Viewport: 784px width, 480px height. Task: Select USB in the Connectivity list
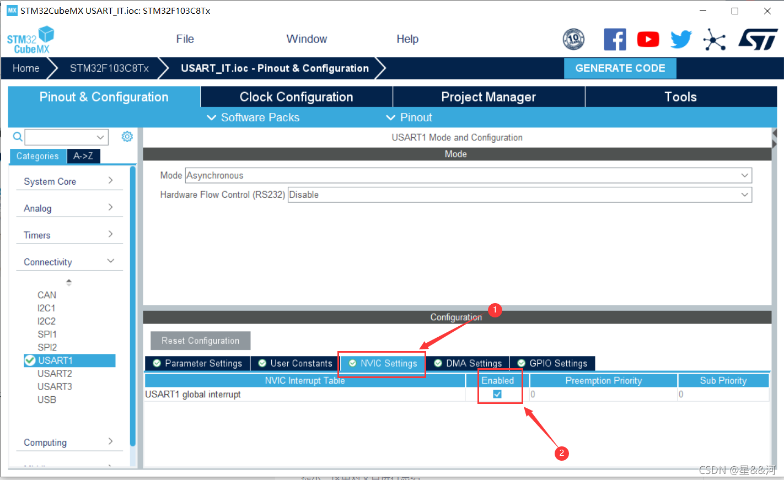tap(47, 400)
